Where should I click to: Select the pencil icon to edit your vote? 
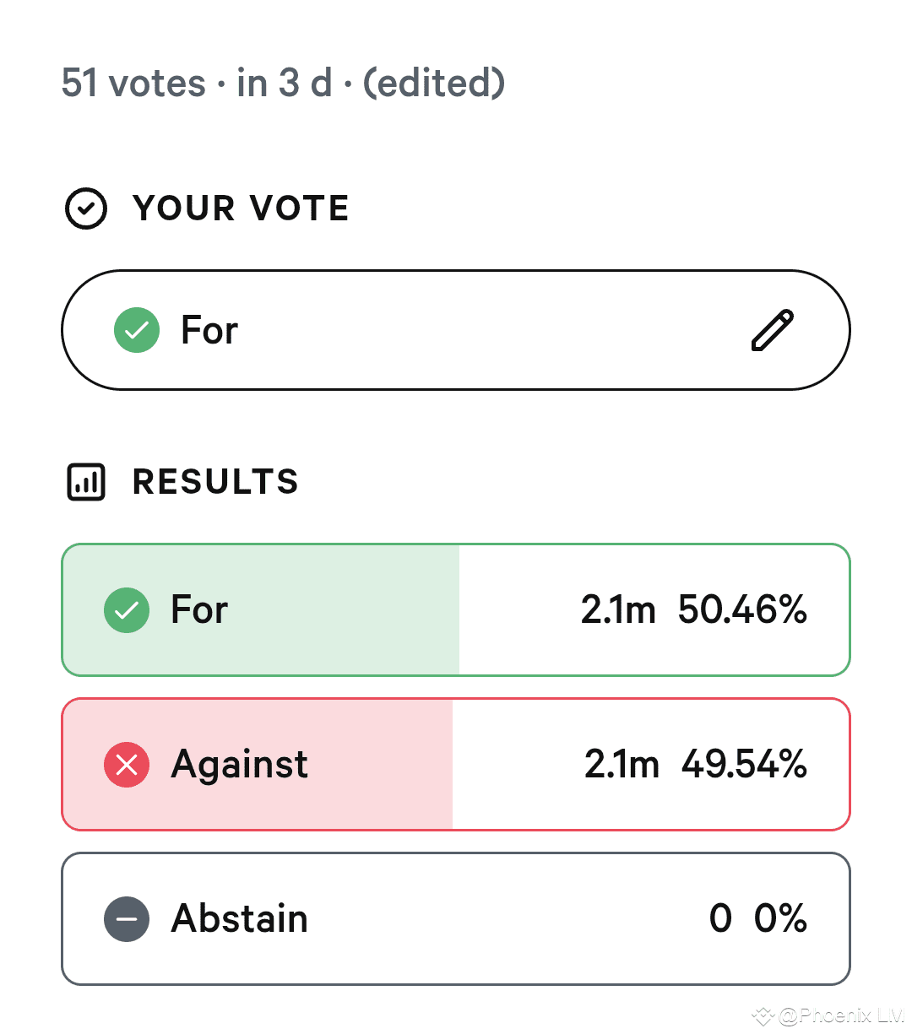pyautogui.click(x=773, y=330)
